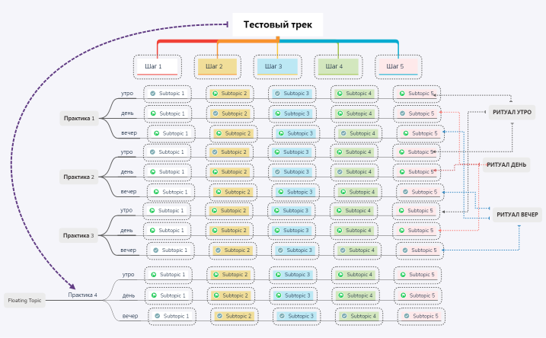Select the Практика 1 branch node
Screen dimensions: 546x338
[79, 118]
